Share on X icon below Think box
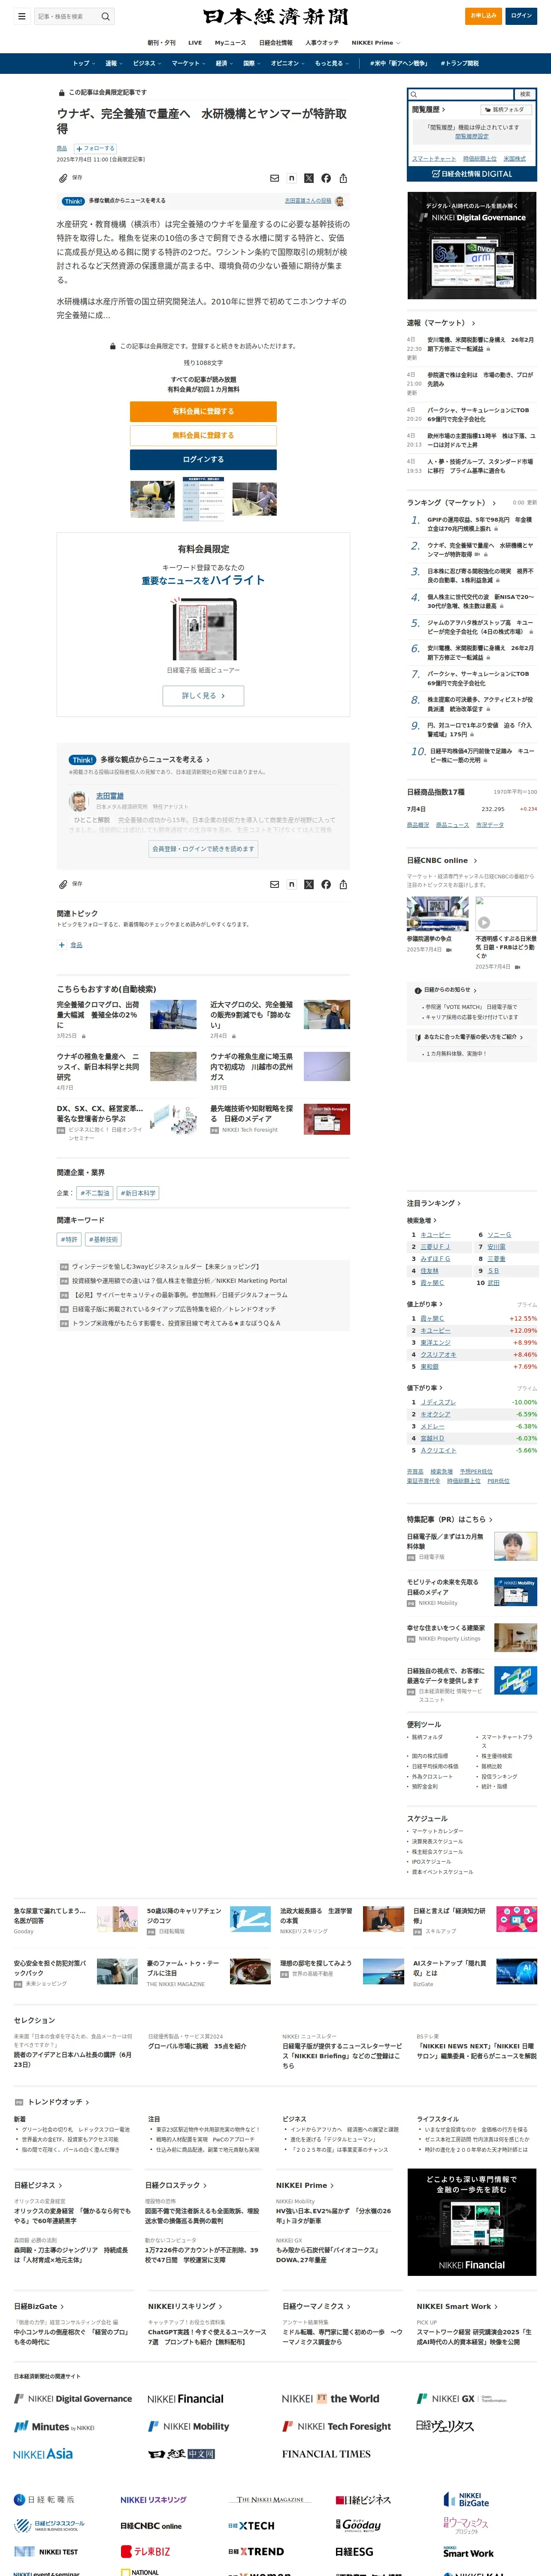The image size is (551, 2576). [309, 884]
